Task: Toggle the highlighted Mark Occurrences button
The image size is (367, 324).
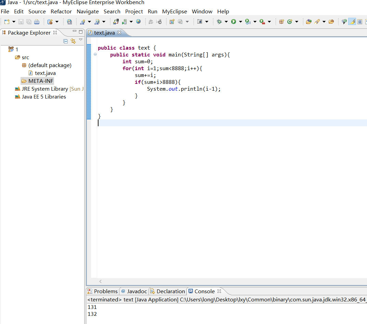Action: [352, 22]
